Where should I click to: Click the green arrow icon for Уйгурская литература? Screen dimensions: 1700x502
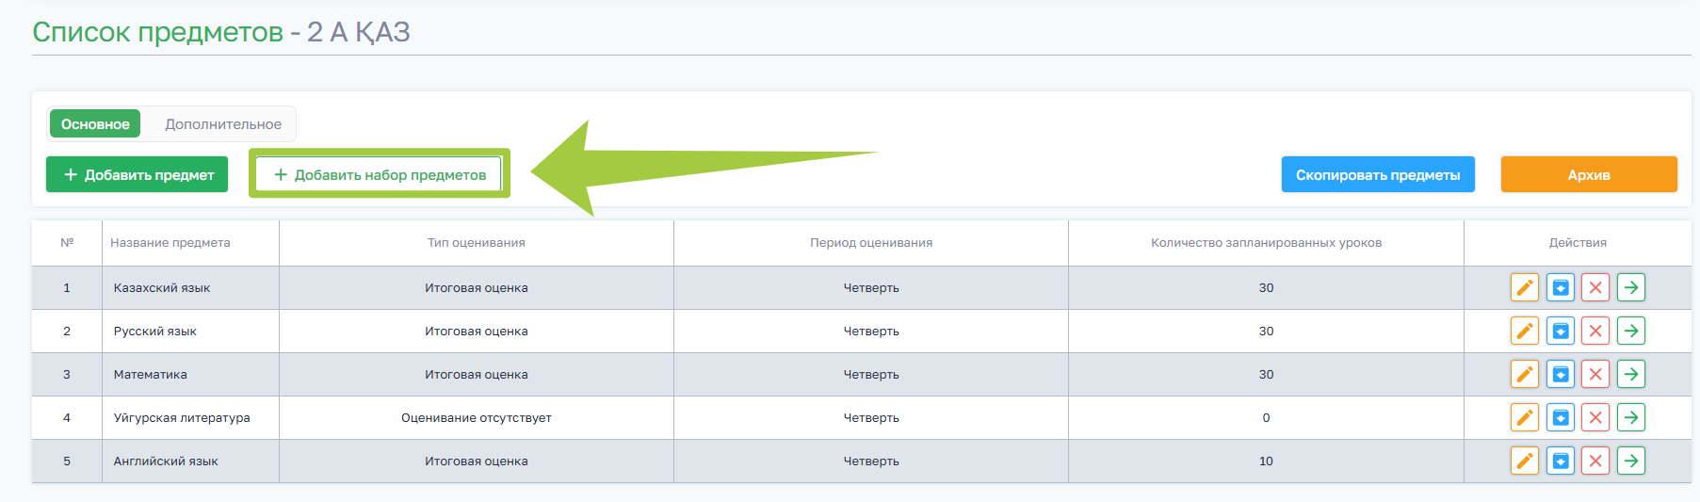click(1631, 417)
